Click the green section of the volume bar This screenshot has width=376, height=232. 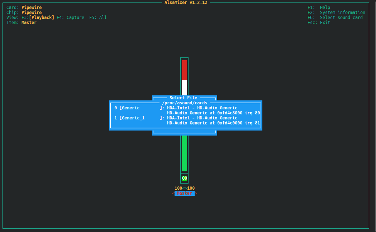(184, 152)
